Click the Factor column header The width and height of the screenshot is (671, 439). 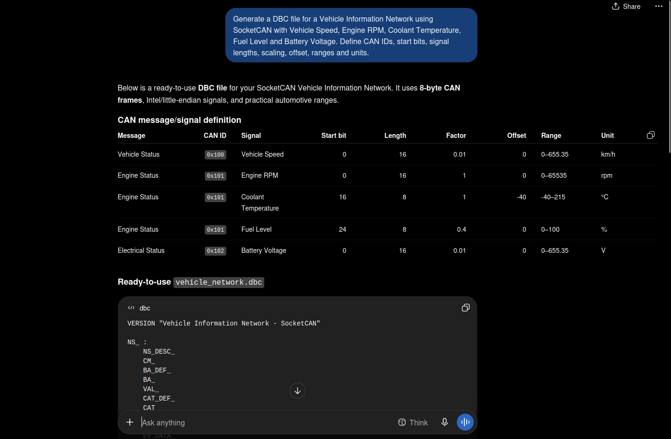456,136
